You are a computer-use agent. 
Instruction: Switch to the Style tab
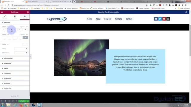pyautogui.click(x=15, y=17)
